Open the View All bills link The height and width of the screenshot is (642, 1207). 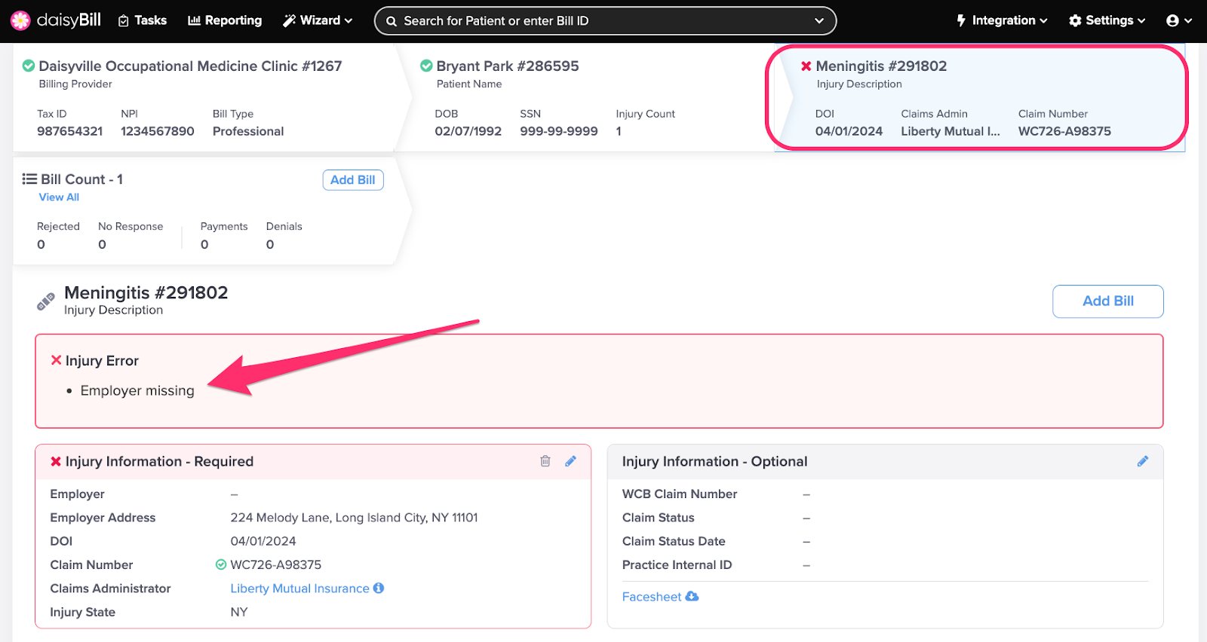coord(59,197)
